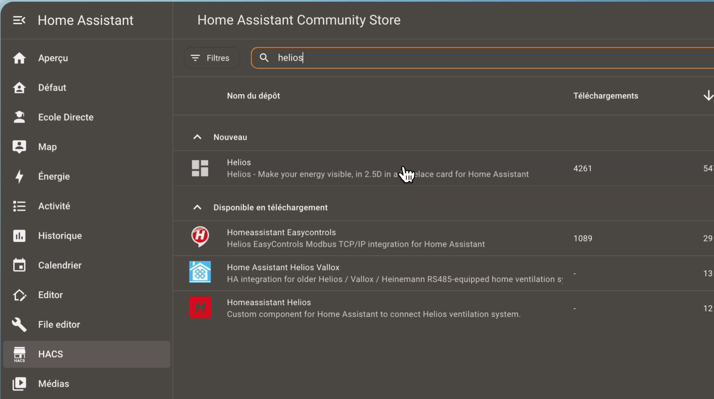Collapse the sidebar with the menu icon
This screenshot has height=399, width=714.
pyautogui.click(x=19, y=20)
